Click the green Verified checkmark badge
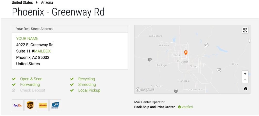The height and width of the screenshot is (116, 259). coord(179,107)
